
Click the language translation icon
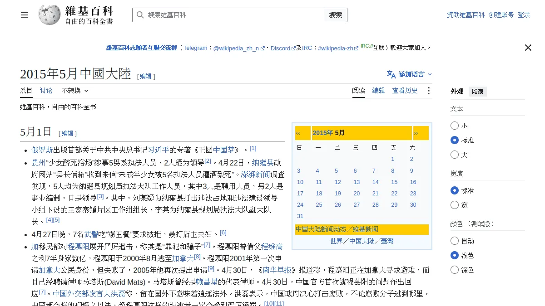[391, 74]
